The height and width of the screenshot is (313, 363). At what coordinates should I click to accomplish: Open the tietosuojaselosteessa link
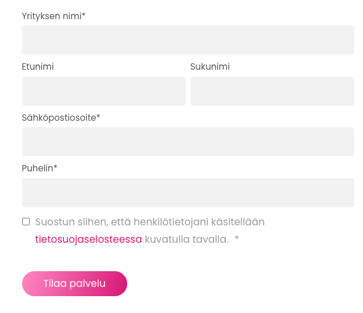(88, 239)
